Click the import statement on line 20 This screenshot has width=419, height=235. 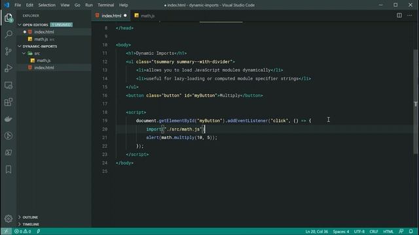(175, 129)
